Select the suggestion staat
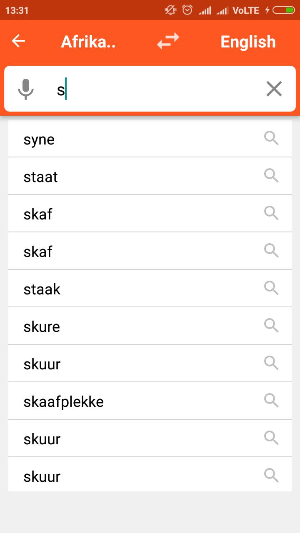The width and height of the screenshot is (300, 533). (150, 176)
